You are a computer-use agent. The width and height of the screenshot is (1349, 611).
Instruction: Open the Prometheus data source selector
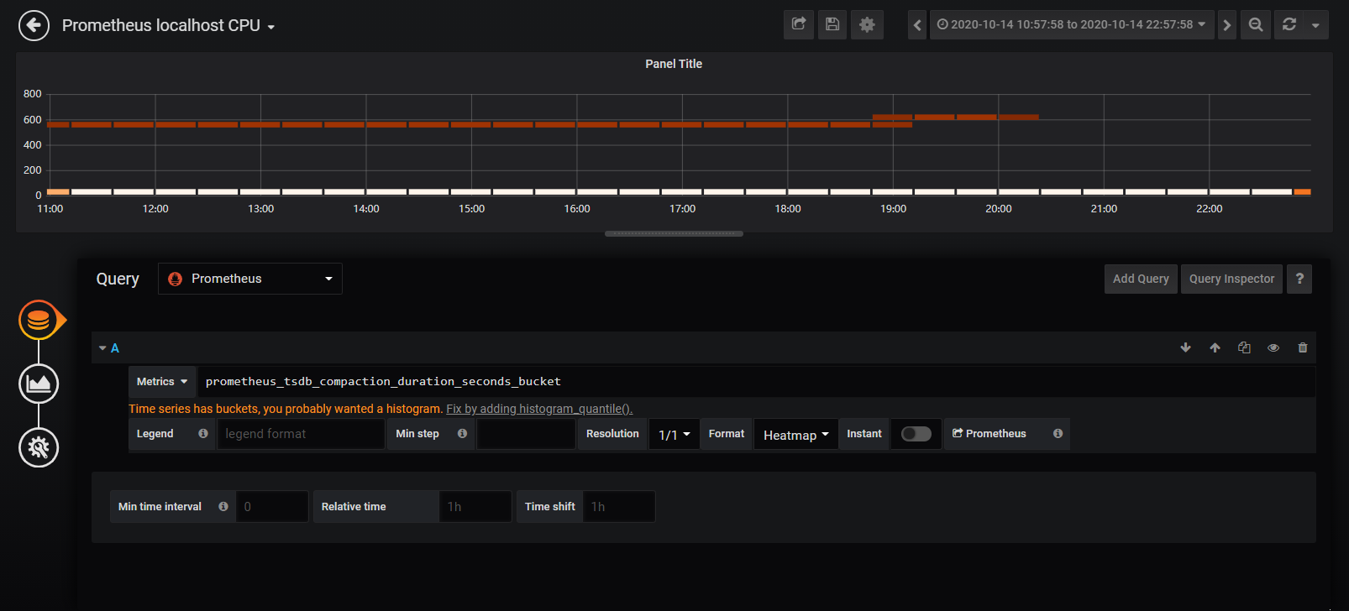click(250, 279)
